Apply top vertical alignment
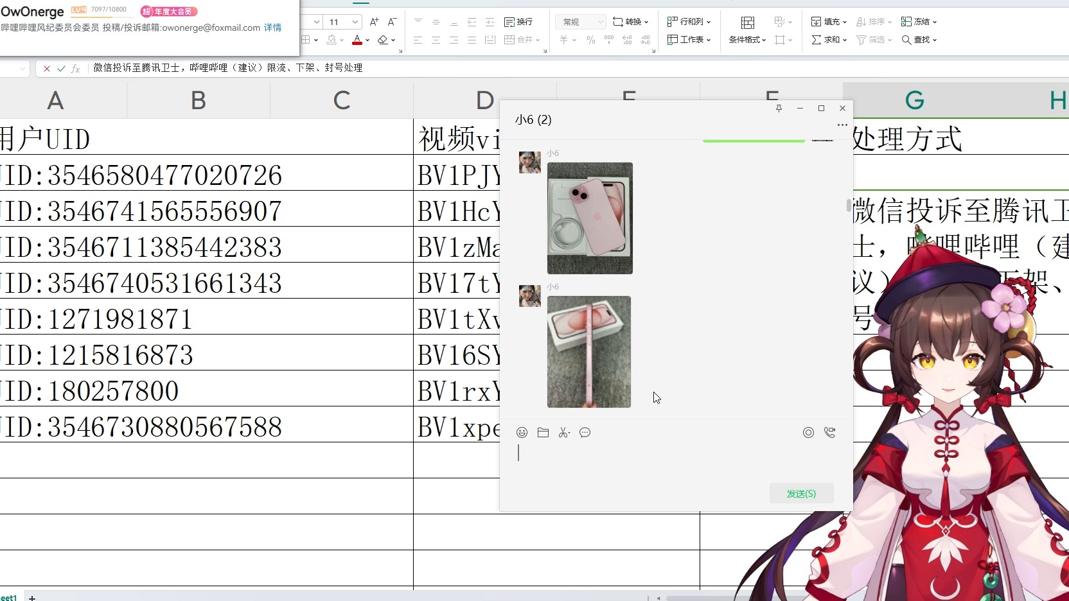 tap(418, 22)
